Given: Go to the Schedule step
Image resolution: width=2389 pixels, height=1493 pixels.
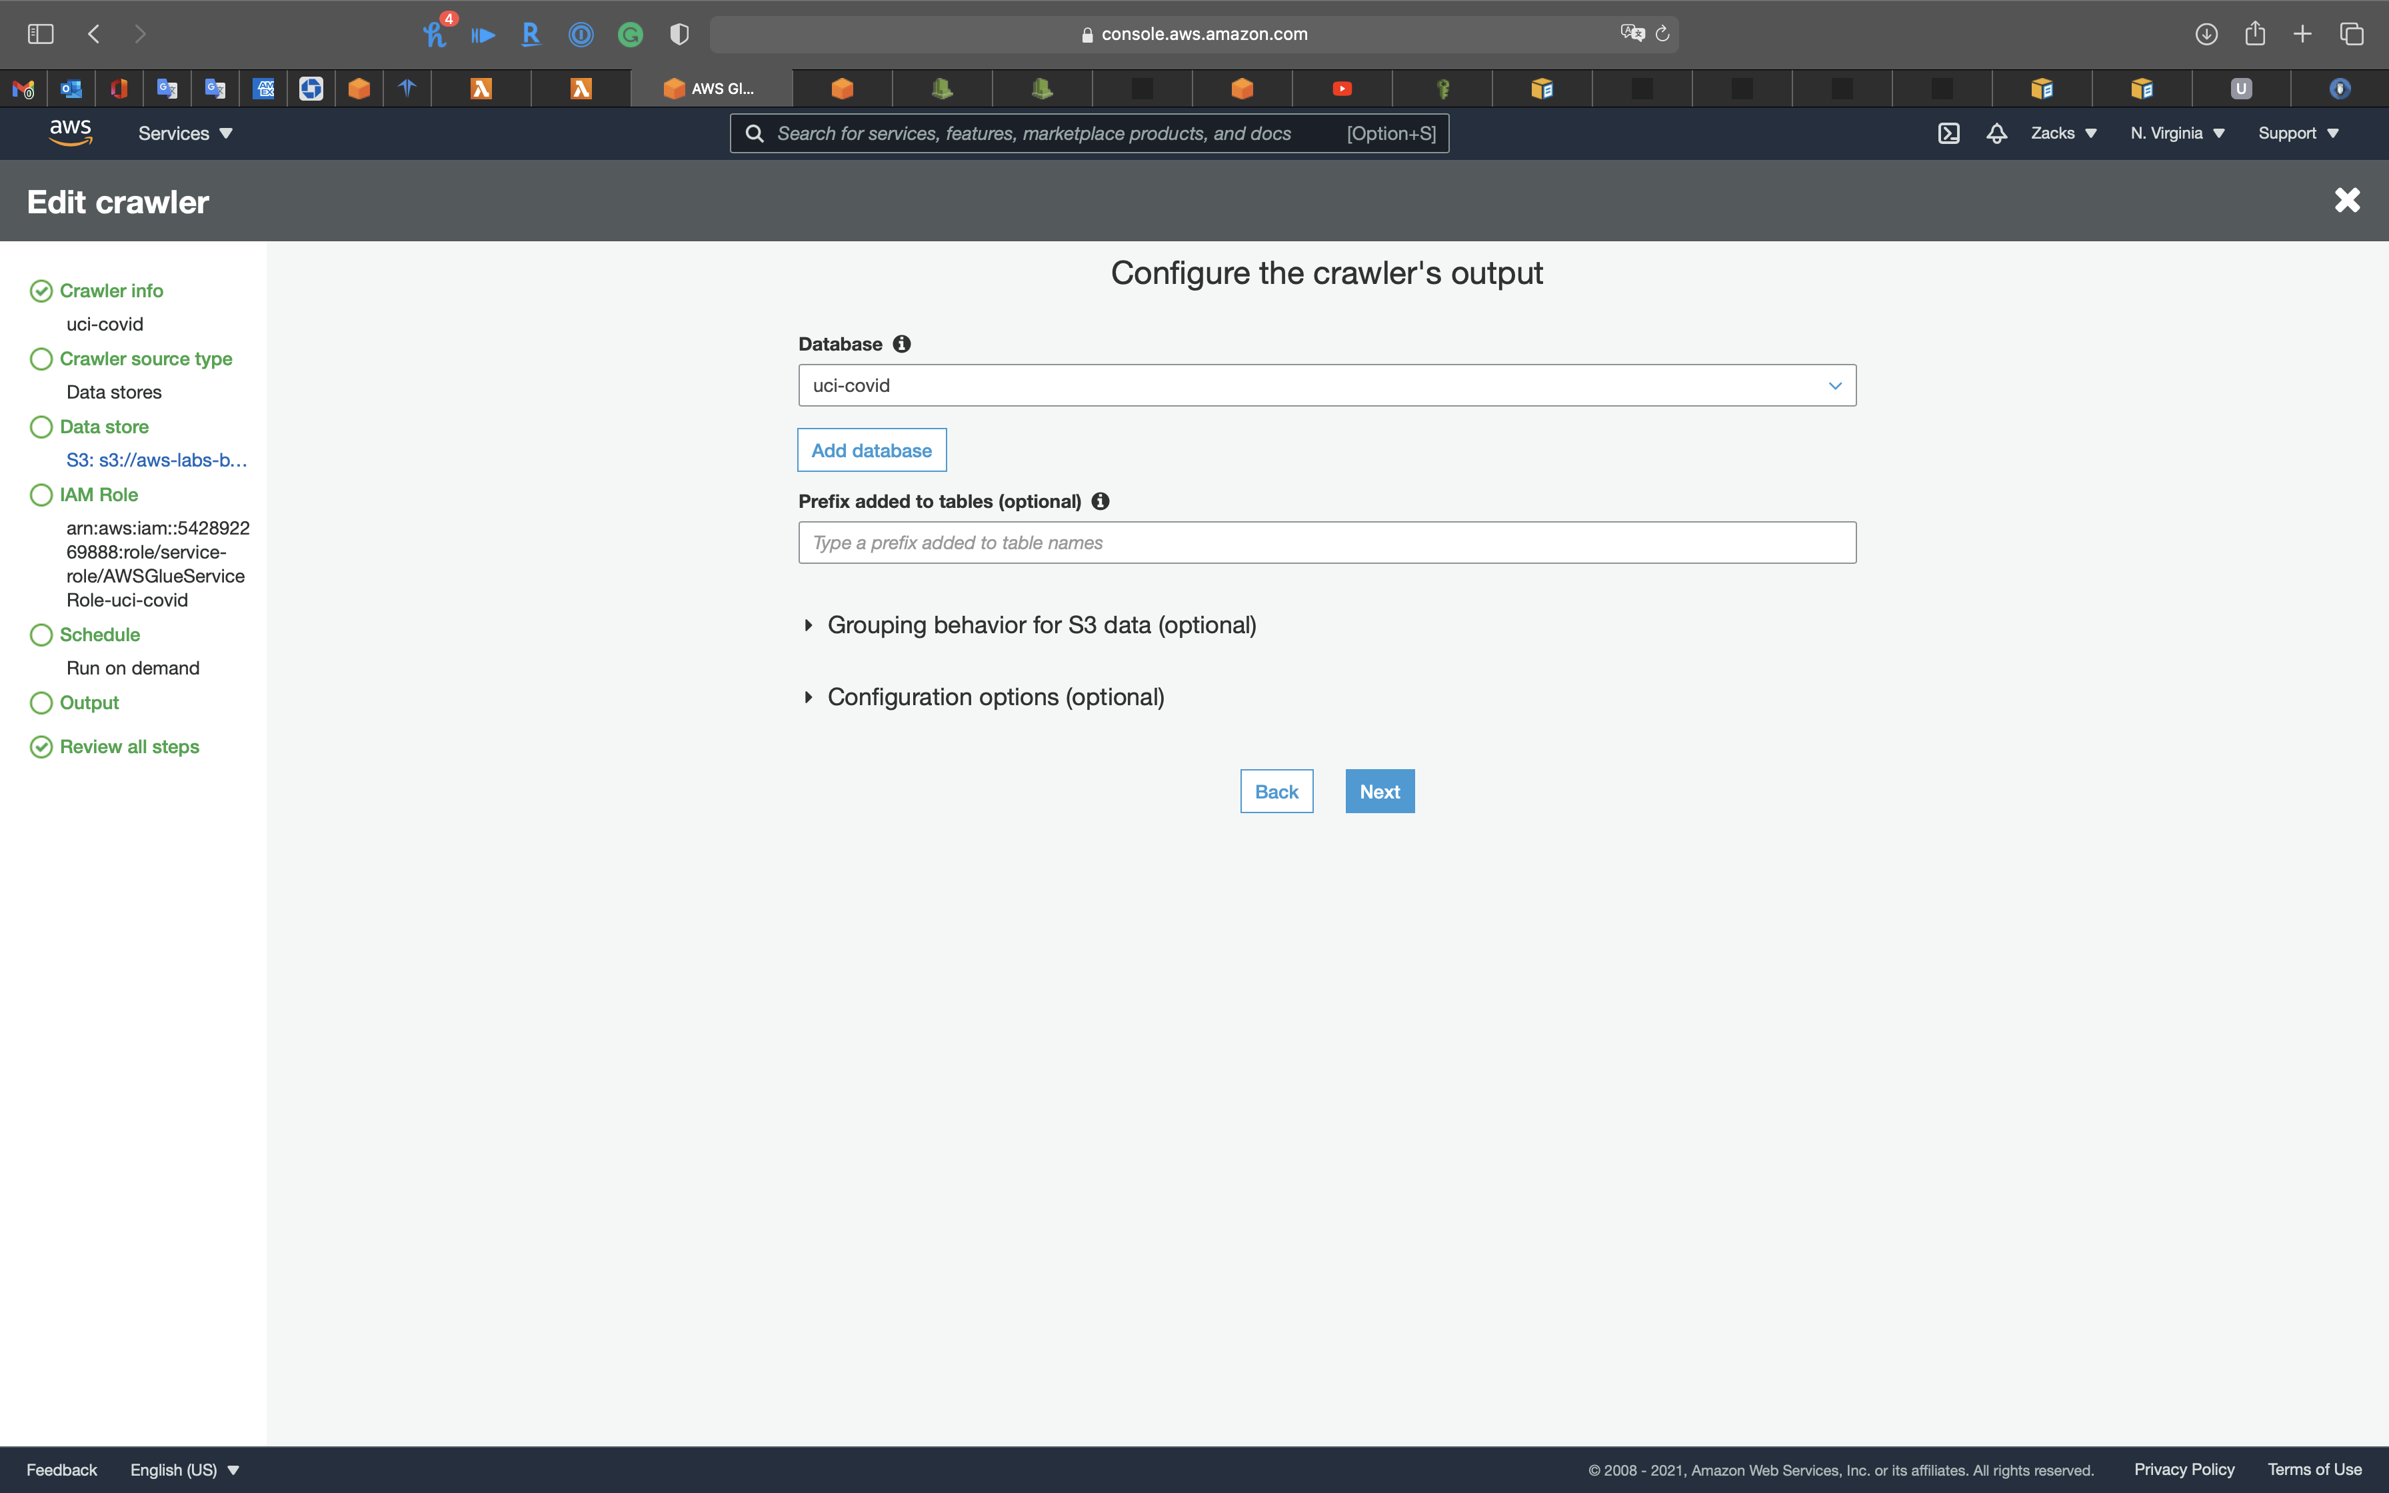Looking at the screenshot, I should [99, 635].
